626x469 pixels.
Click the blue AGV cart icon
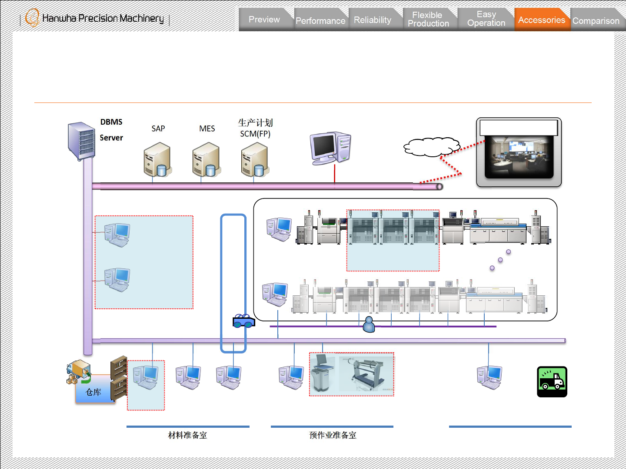(x=244, y=321)
